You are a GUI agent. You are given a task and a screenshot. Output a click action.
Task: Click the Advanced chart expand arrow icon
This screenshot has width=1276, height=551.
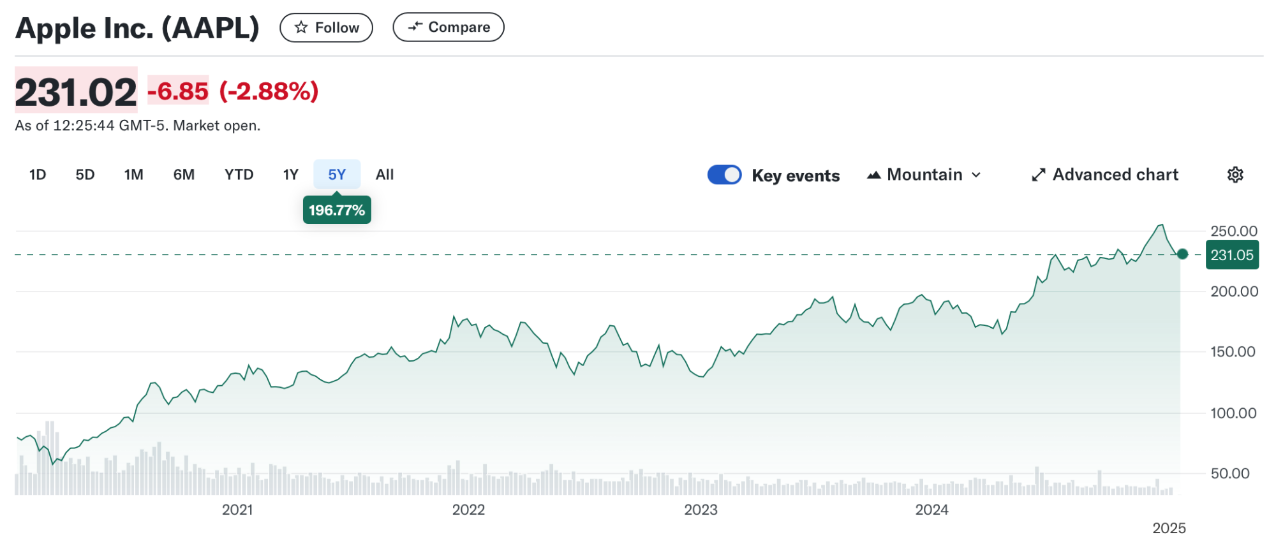1039,175
